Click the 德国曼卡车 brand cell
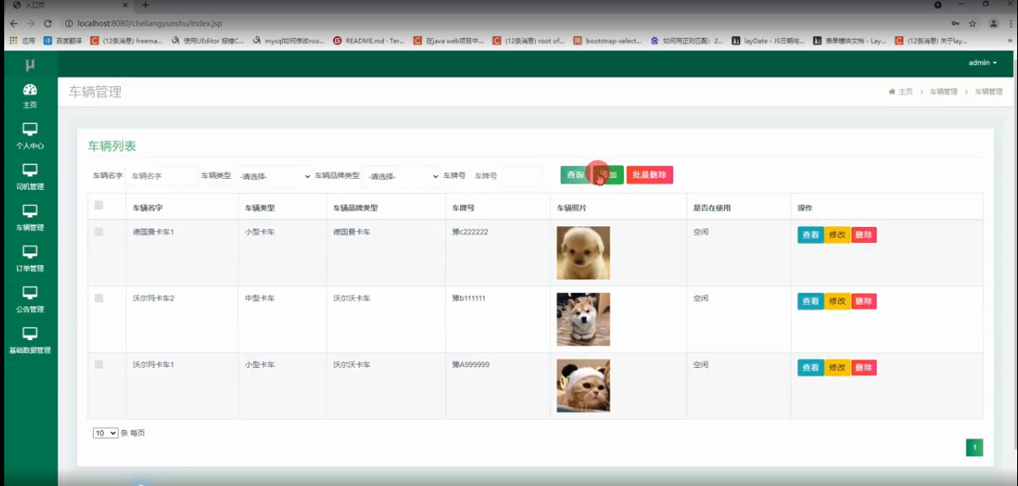Screen dimensions: 1018x486 351,232
